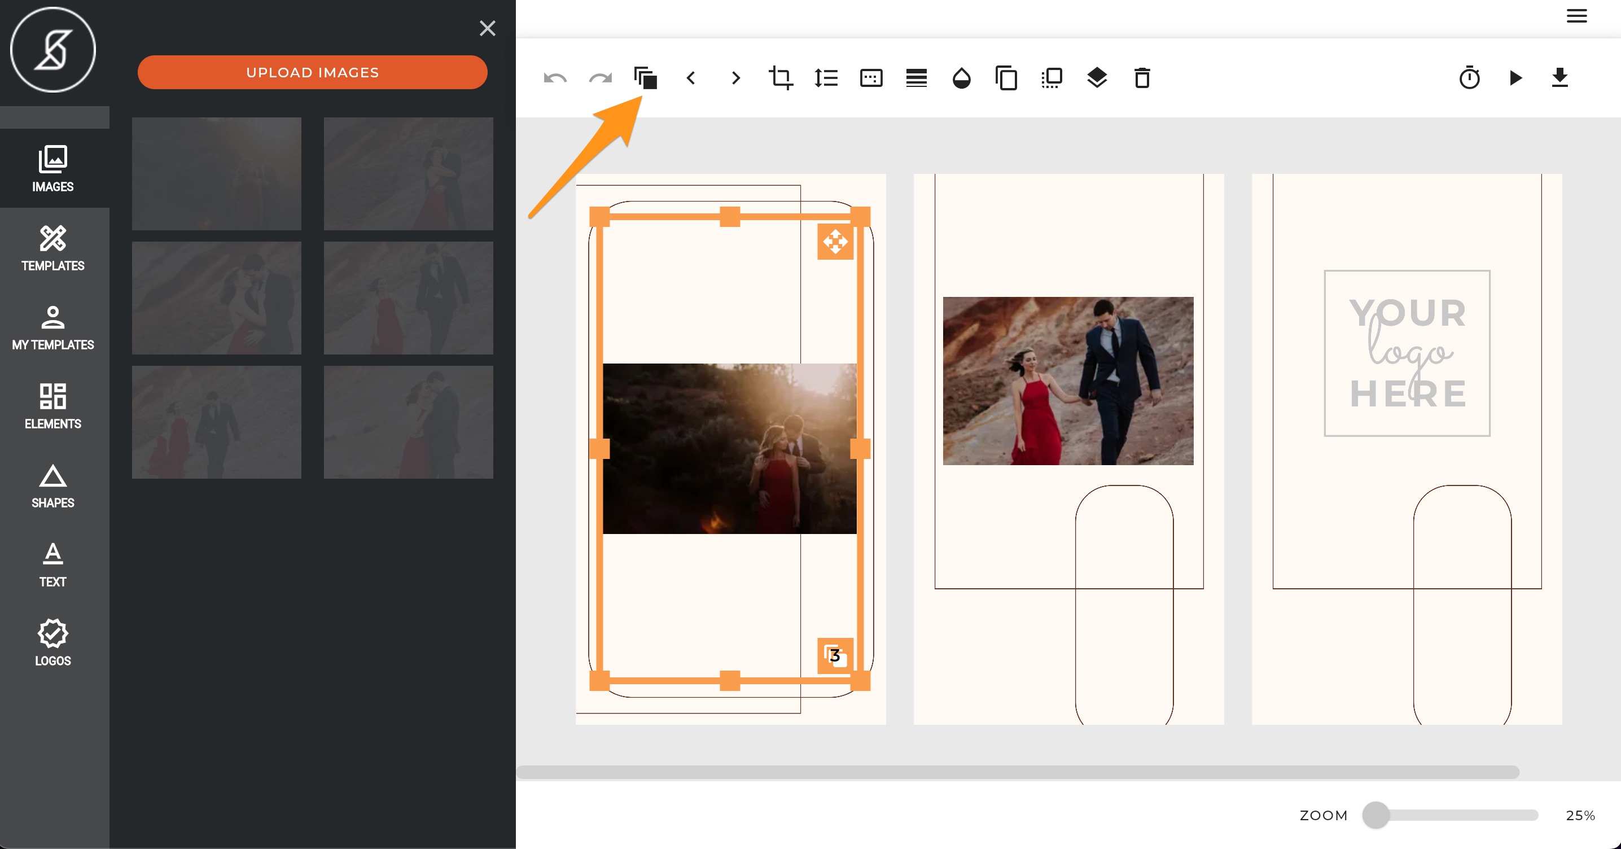Click the circular S logo
This screenshot has width=1621, height=849.
[53, 50]
